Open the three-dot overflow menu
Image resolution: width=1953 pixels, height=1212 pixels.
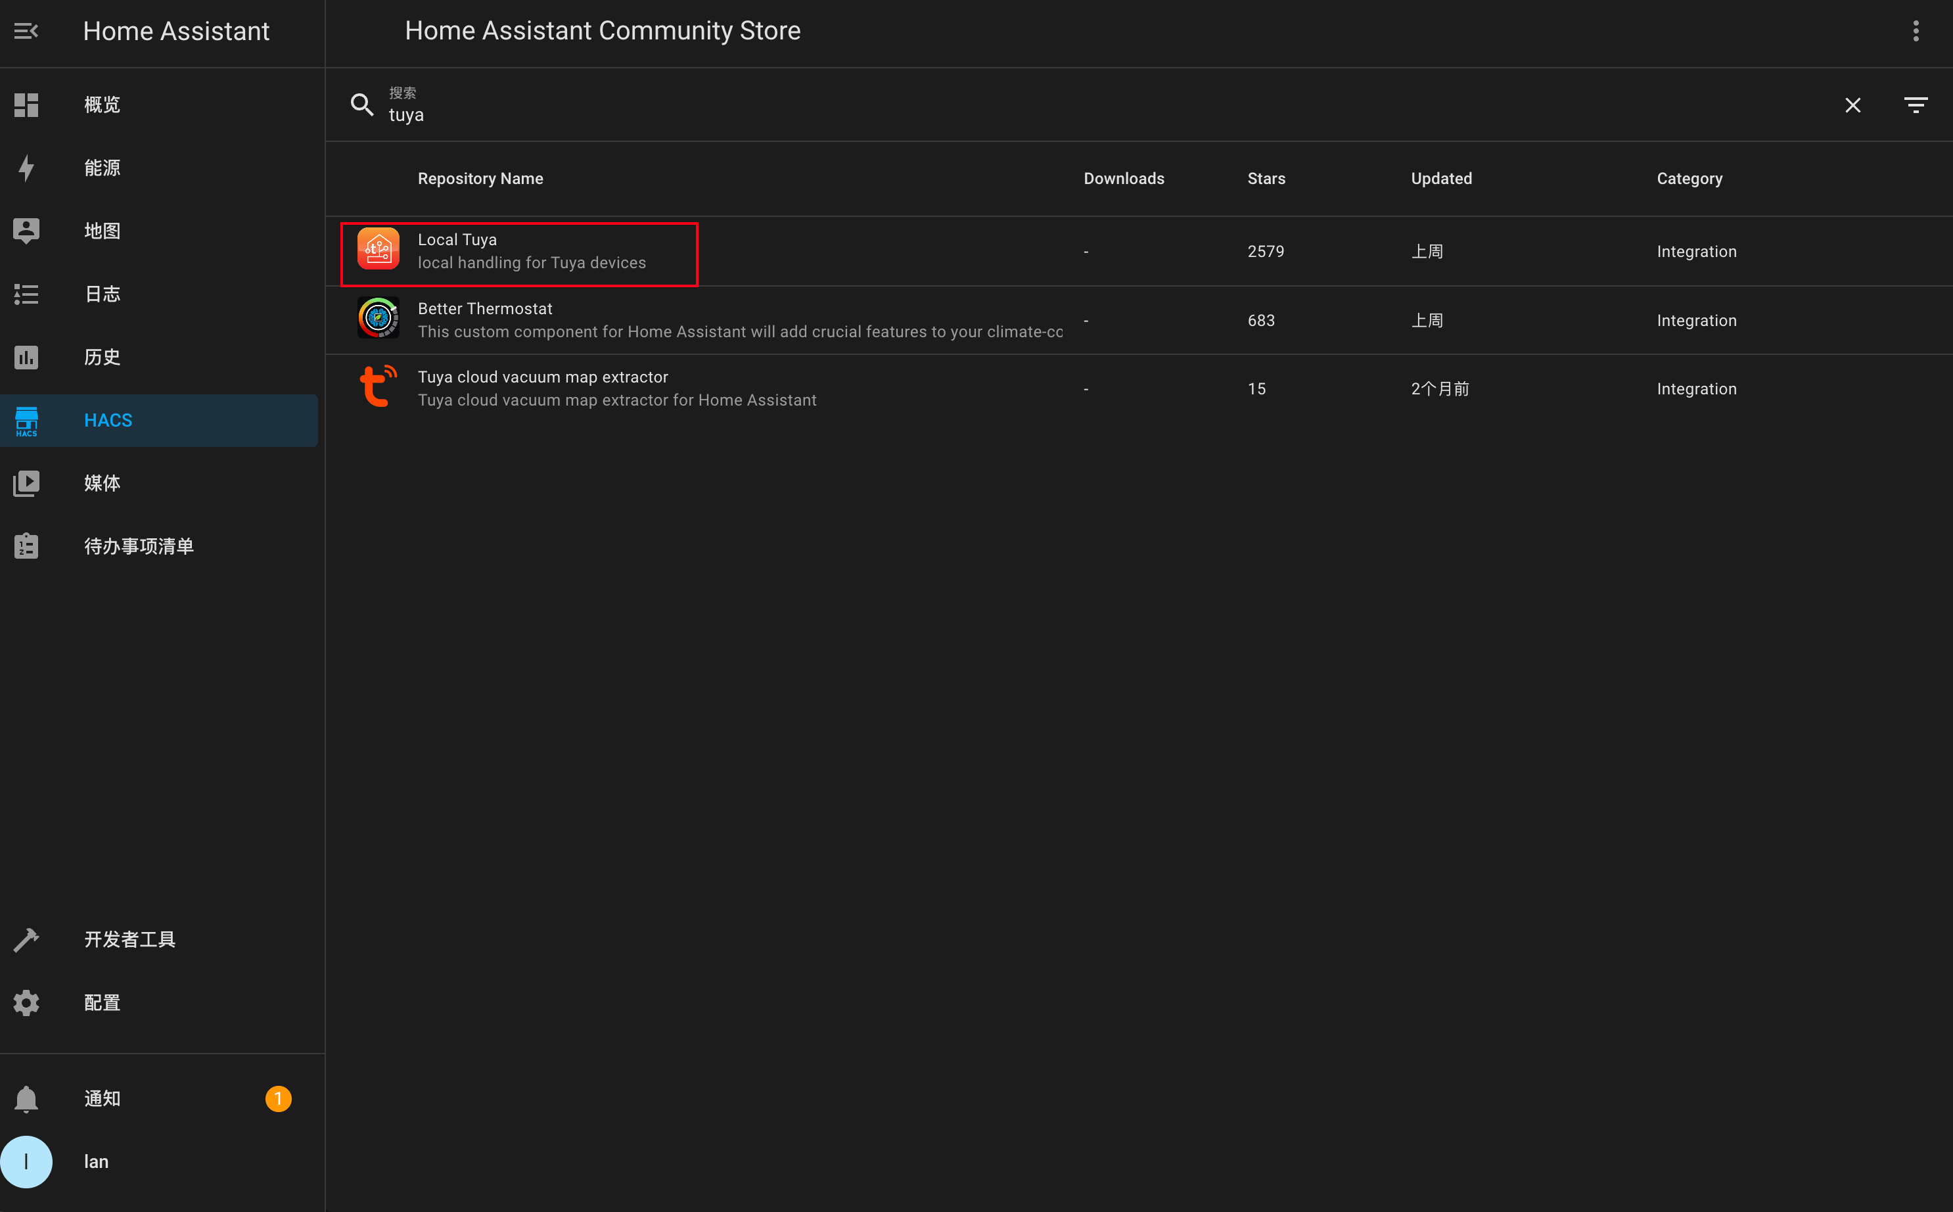[x=1916, y=32]
